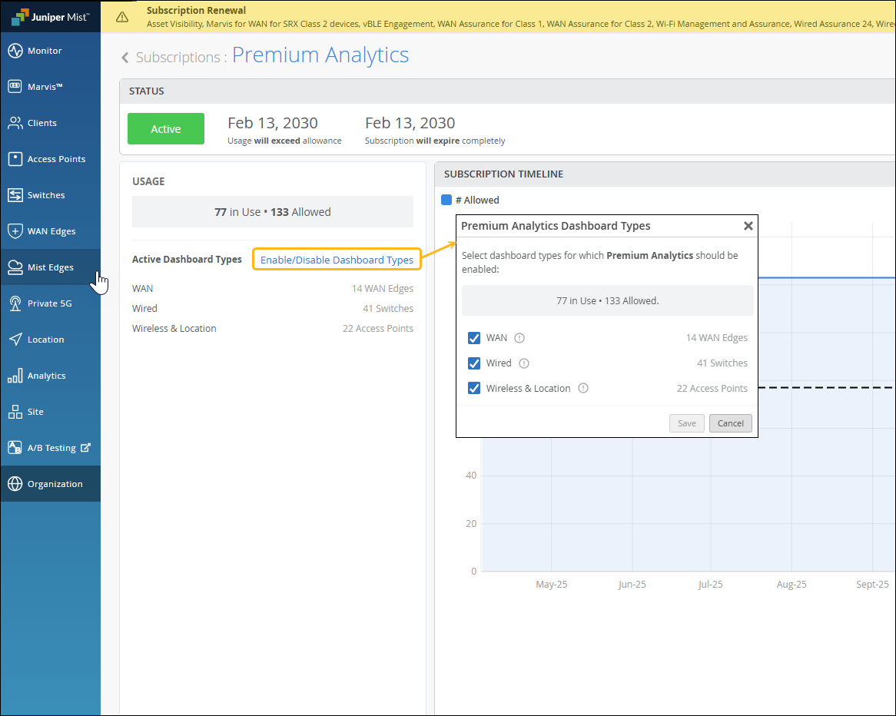Click info icon next to Wired

coord(524,363)
